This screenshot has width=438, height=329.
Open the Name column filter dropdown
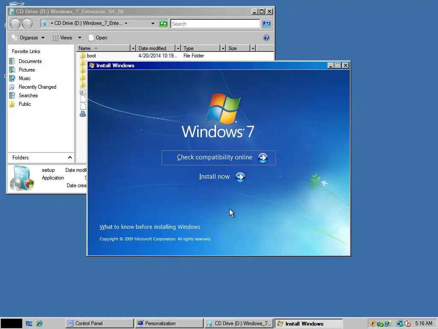(x=133, y=48)
